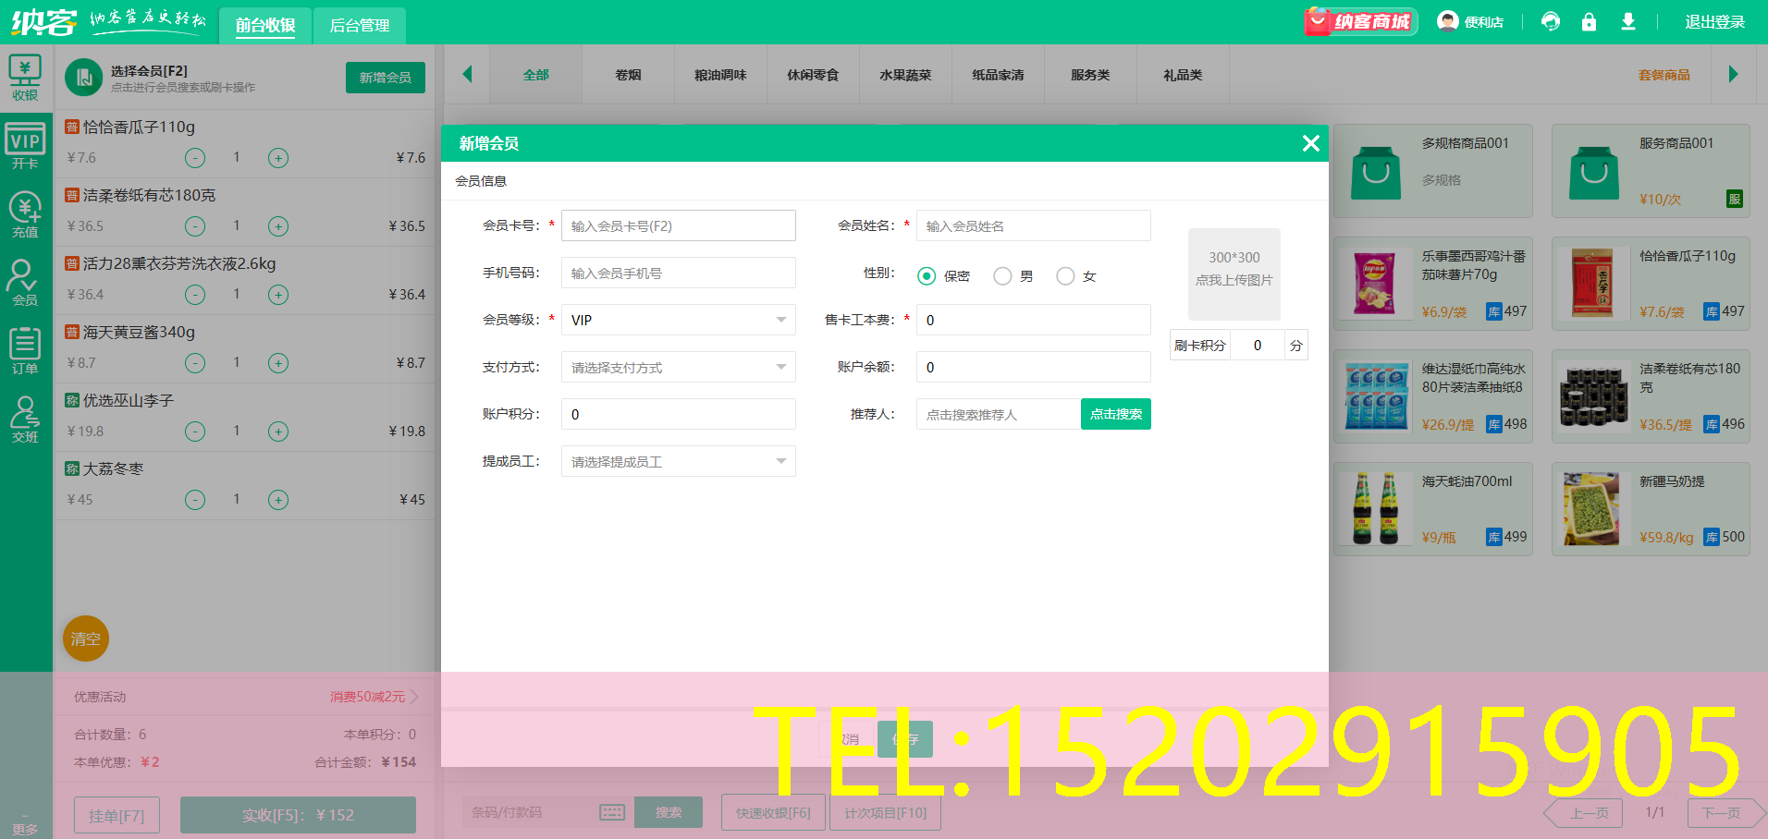This screenshot has height=839, width=1768.
Task: Decrease quantity of 恰恰香瓜子110g
Action: click(x=195, y=158)
